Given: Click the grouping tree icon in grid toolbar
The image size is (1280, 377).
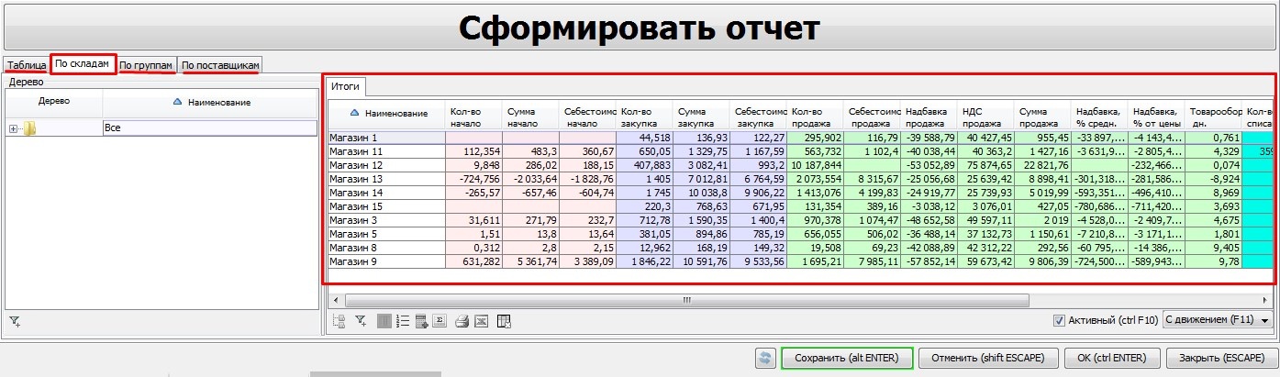Looking at the screenshot, I should tap(338, 321).
